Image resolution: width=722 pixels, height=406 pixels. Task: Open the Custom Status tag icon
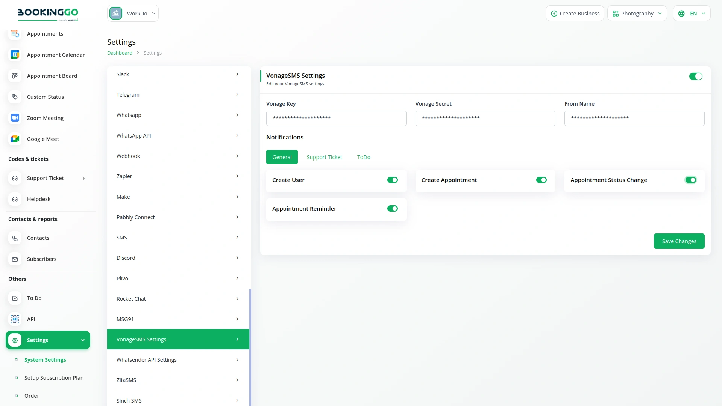15,97
